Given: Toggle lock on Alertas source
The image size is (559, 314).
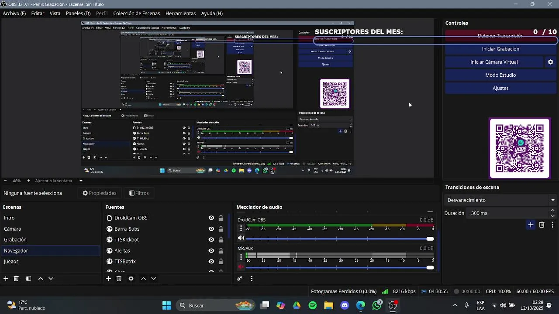Looking at the screenshot, I should pyautogui.click(x=221, y=251).
